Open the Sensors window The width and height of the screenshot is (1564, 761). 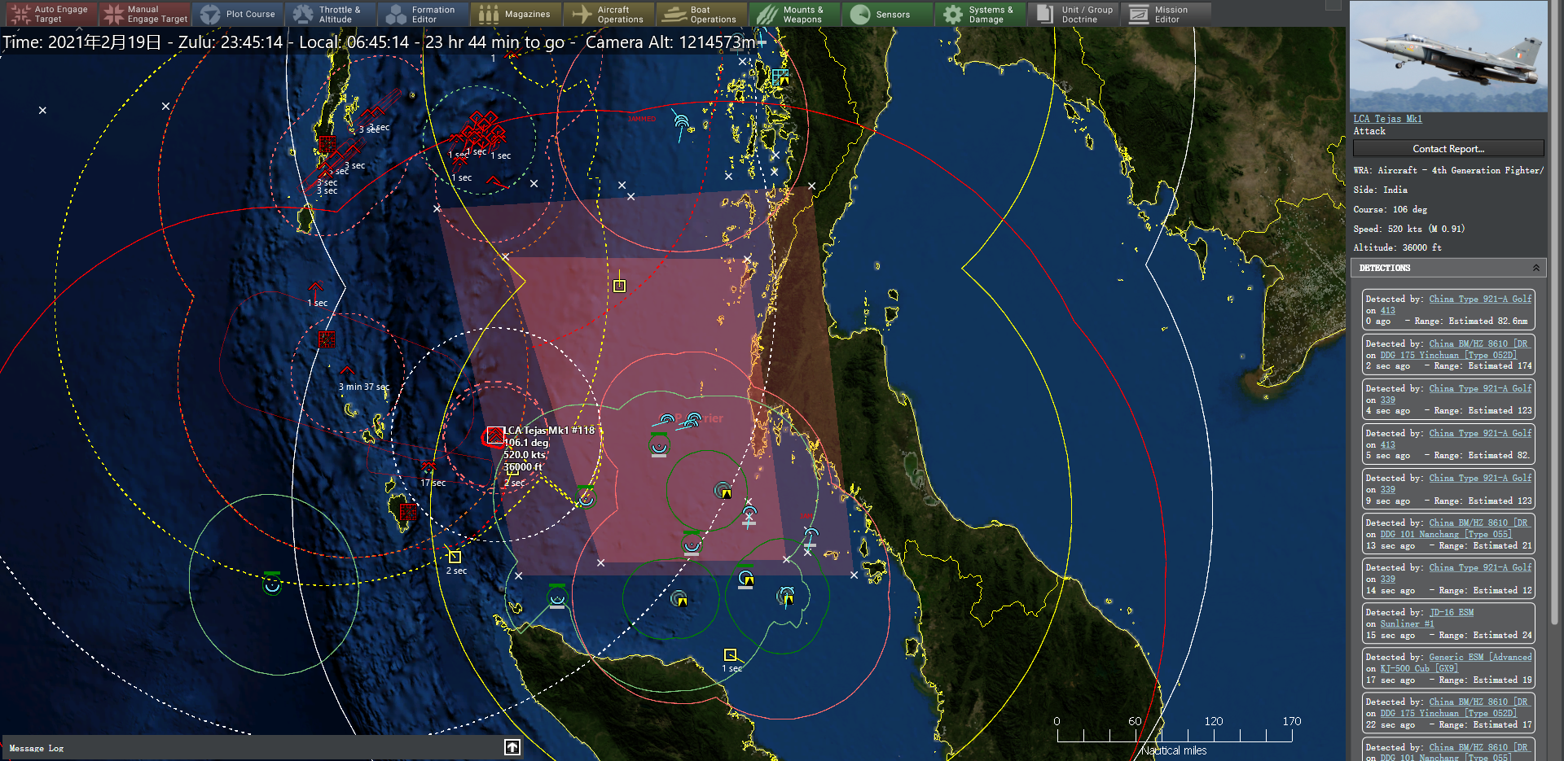click(x=888, y=14)
